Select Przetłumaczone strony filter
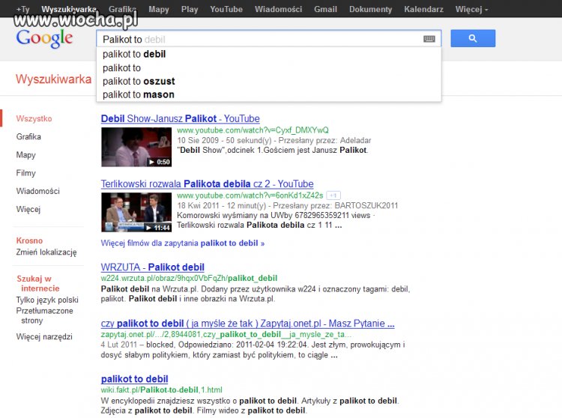The image size is (562, 418). tap(44, 315)
